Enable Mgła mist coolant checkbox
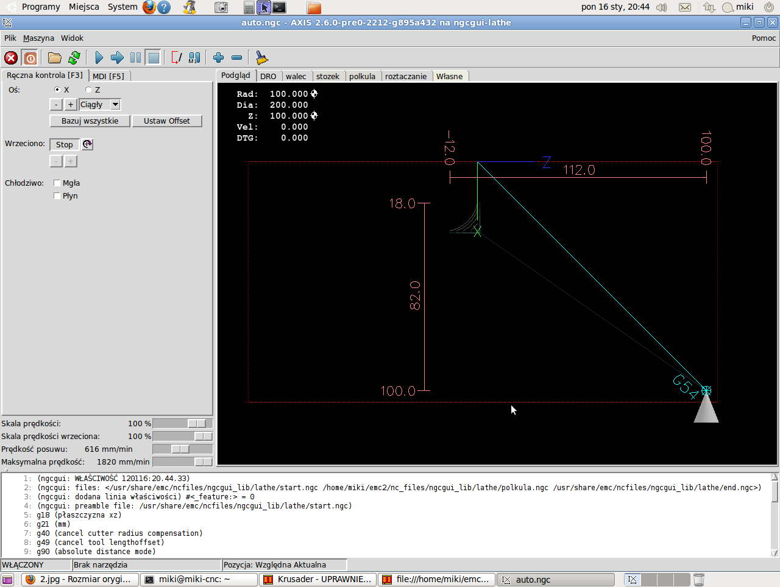The image size is (780, 587). pos(57,183)
